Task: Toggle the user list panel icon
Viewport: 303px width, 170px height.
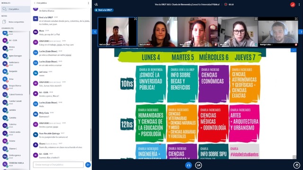Action: 96,4
